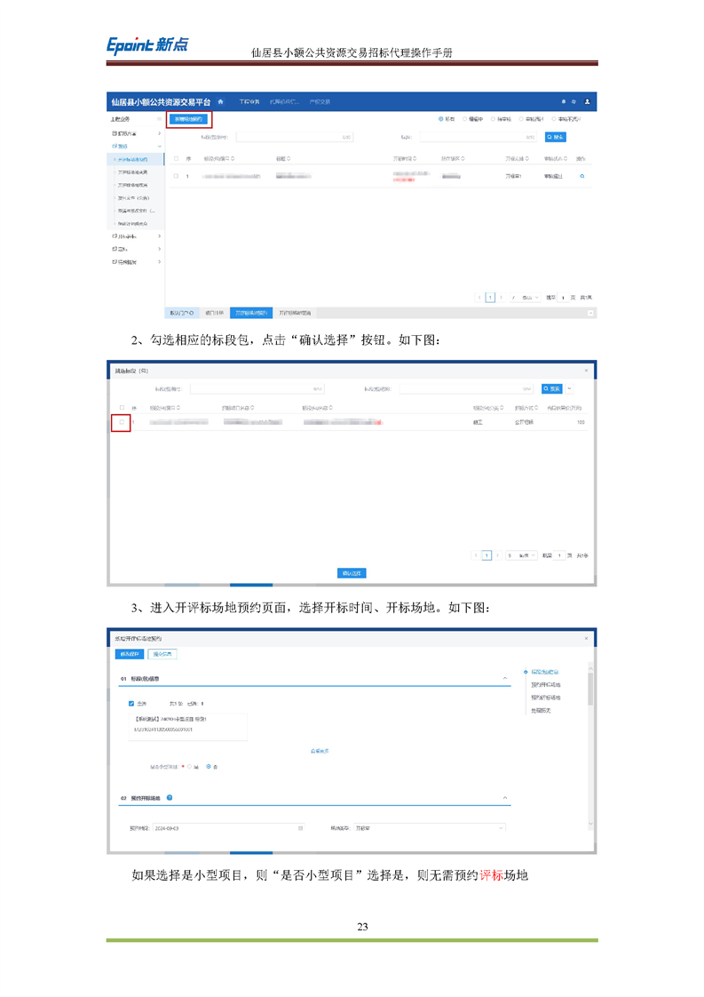Open the first top navigation menu item

249,101
